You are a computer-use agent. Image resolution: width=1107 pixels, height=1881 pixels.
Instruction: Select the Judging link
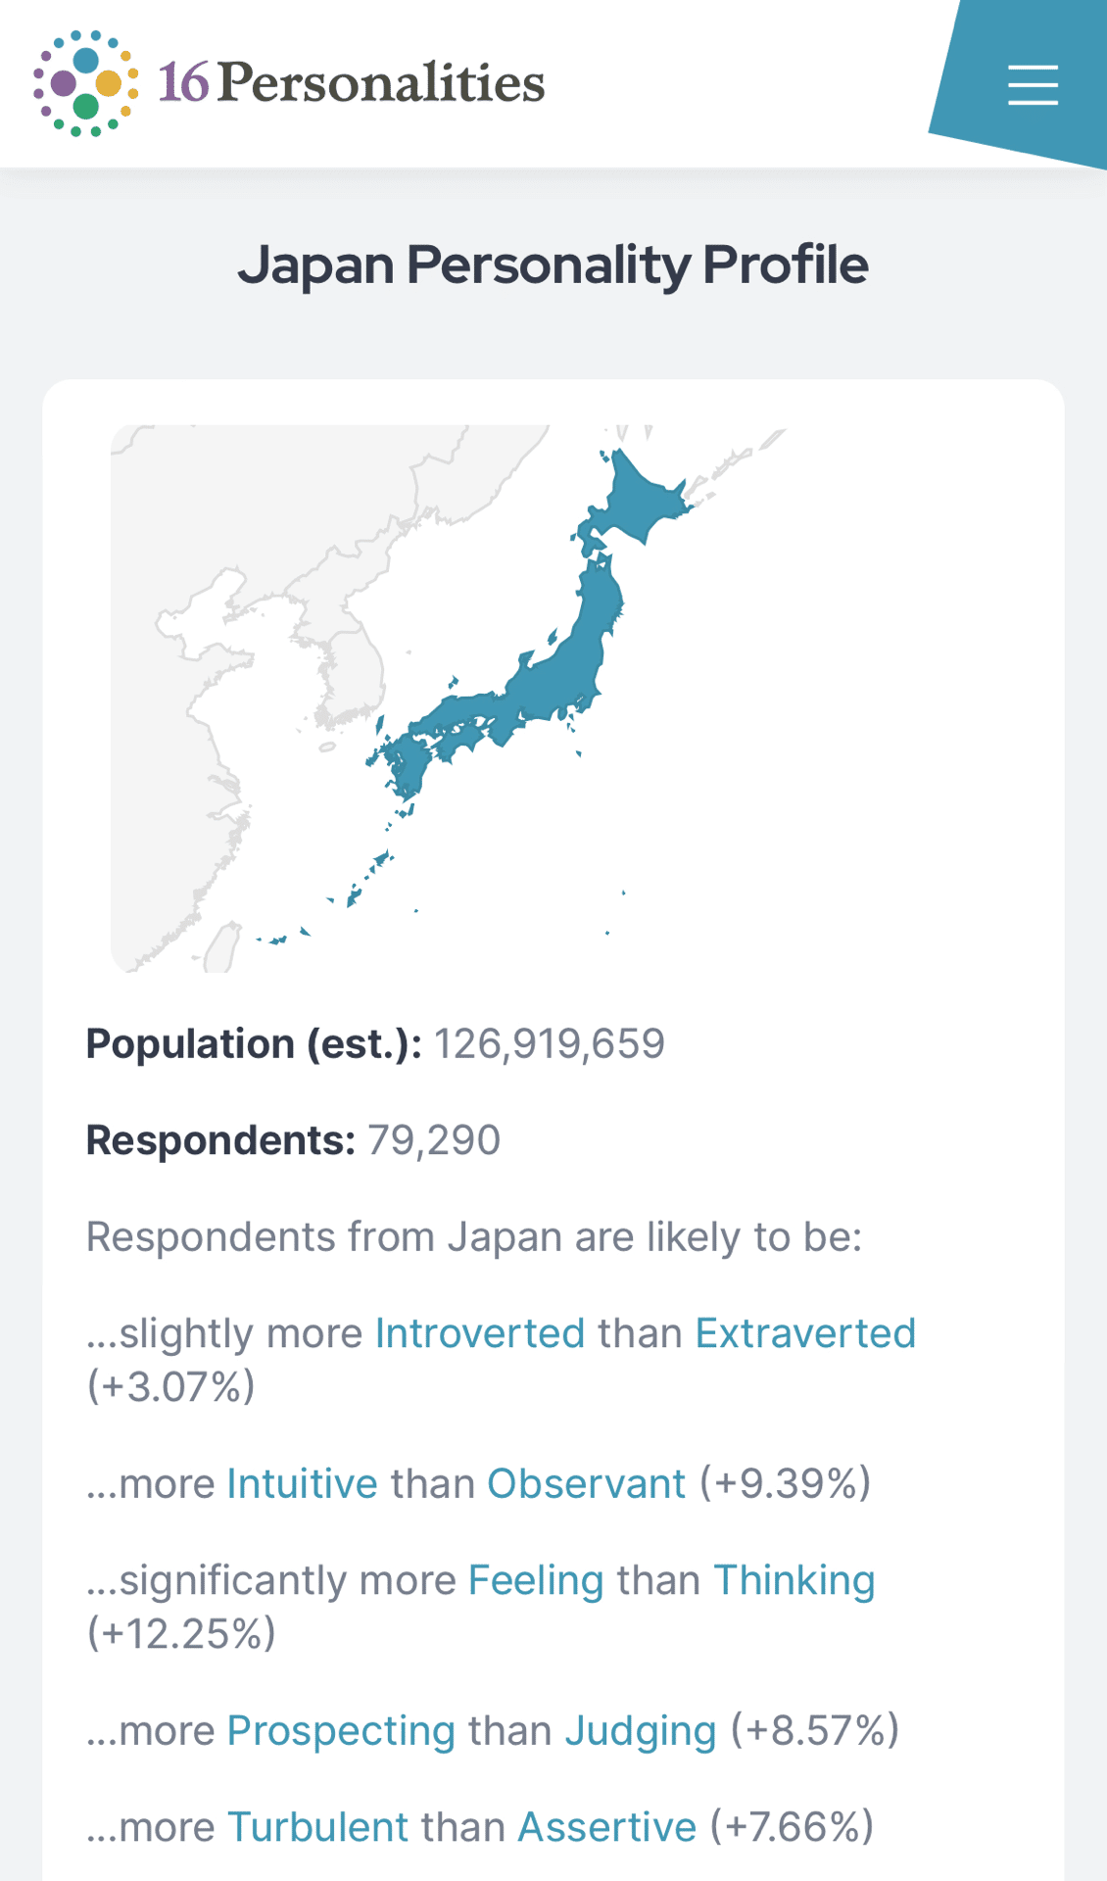pyautogui.click(x=641, y=1730)
